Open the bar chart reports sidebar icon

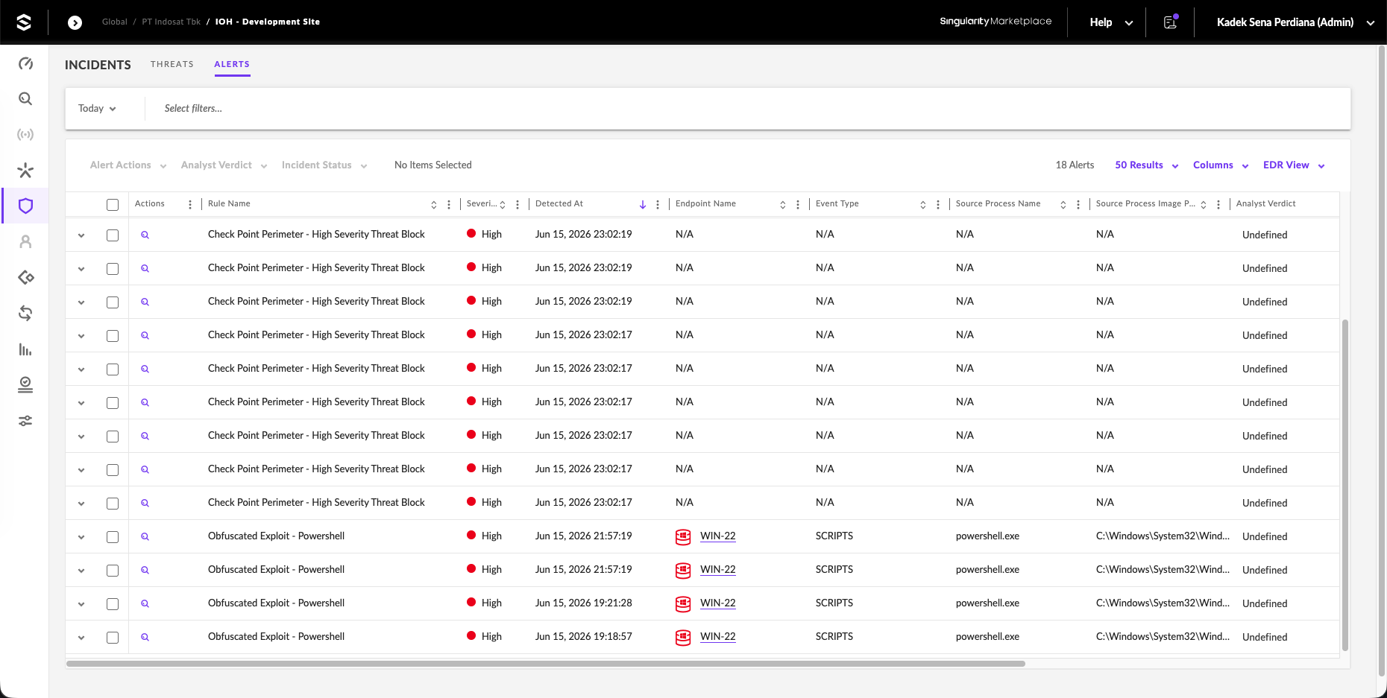point(25,349)
